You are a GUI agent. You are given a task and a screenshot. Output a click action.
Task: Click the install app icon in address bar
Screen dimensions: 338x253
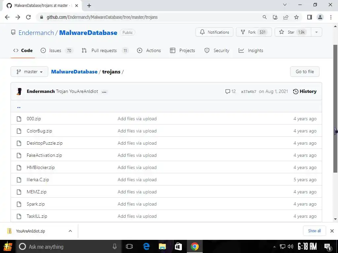tap(275, 17)
